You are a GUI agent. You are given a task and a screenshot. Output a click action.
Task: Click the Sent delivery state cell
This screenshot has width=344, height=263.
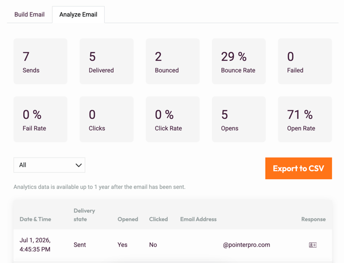pos(79,245)
